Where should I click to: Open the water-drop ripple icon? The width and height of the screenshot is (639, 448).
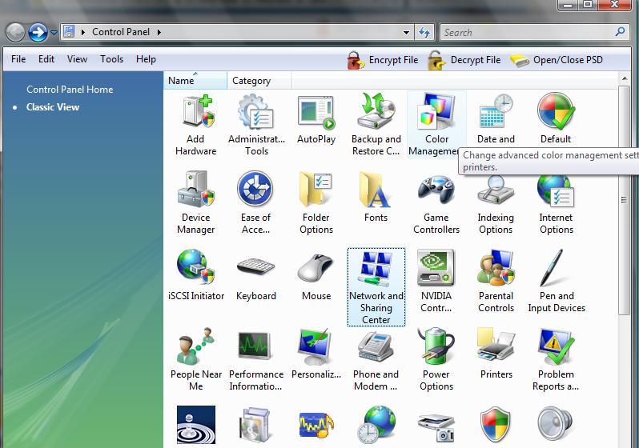(x=196, y=425)
